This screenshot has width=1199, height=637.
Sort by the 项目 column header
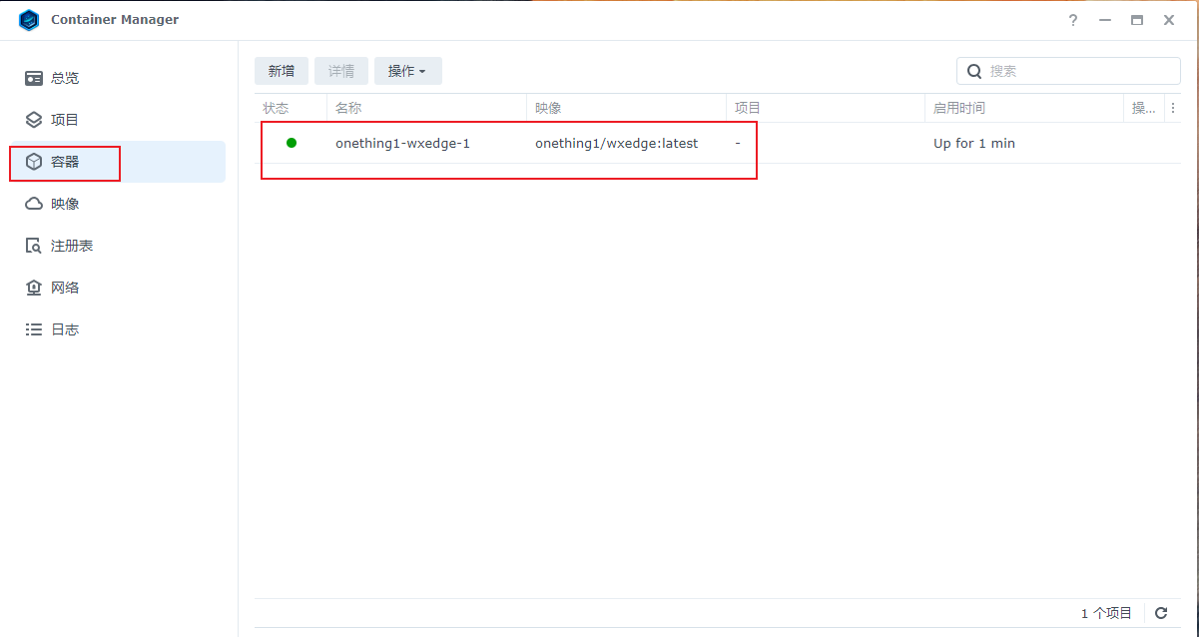[826, 108]
